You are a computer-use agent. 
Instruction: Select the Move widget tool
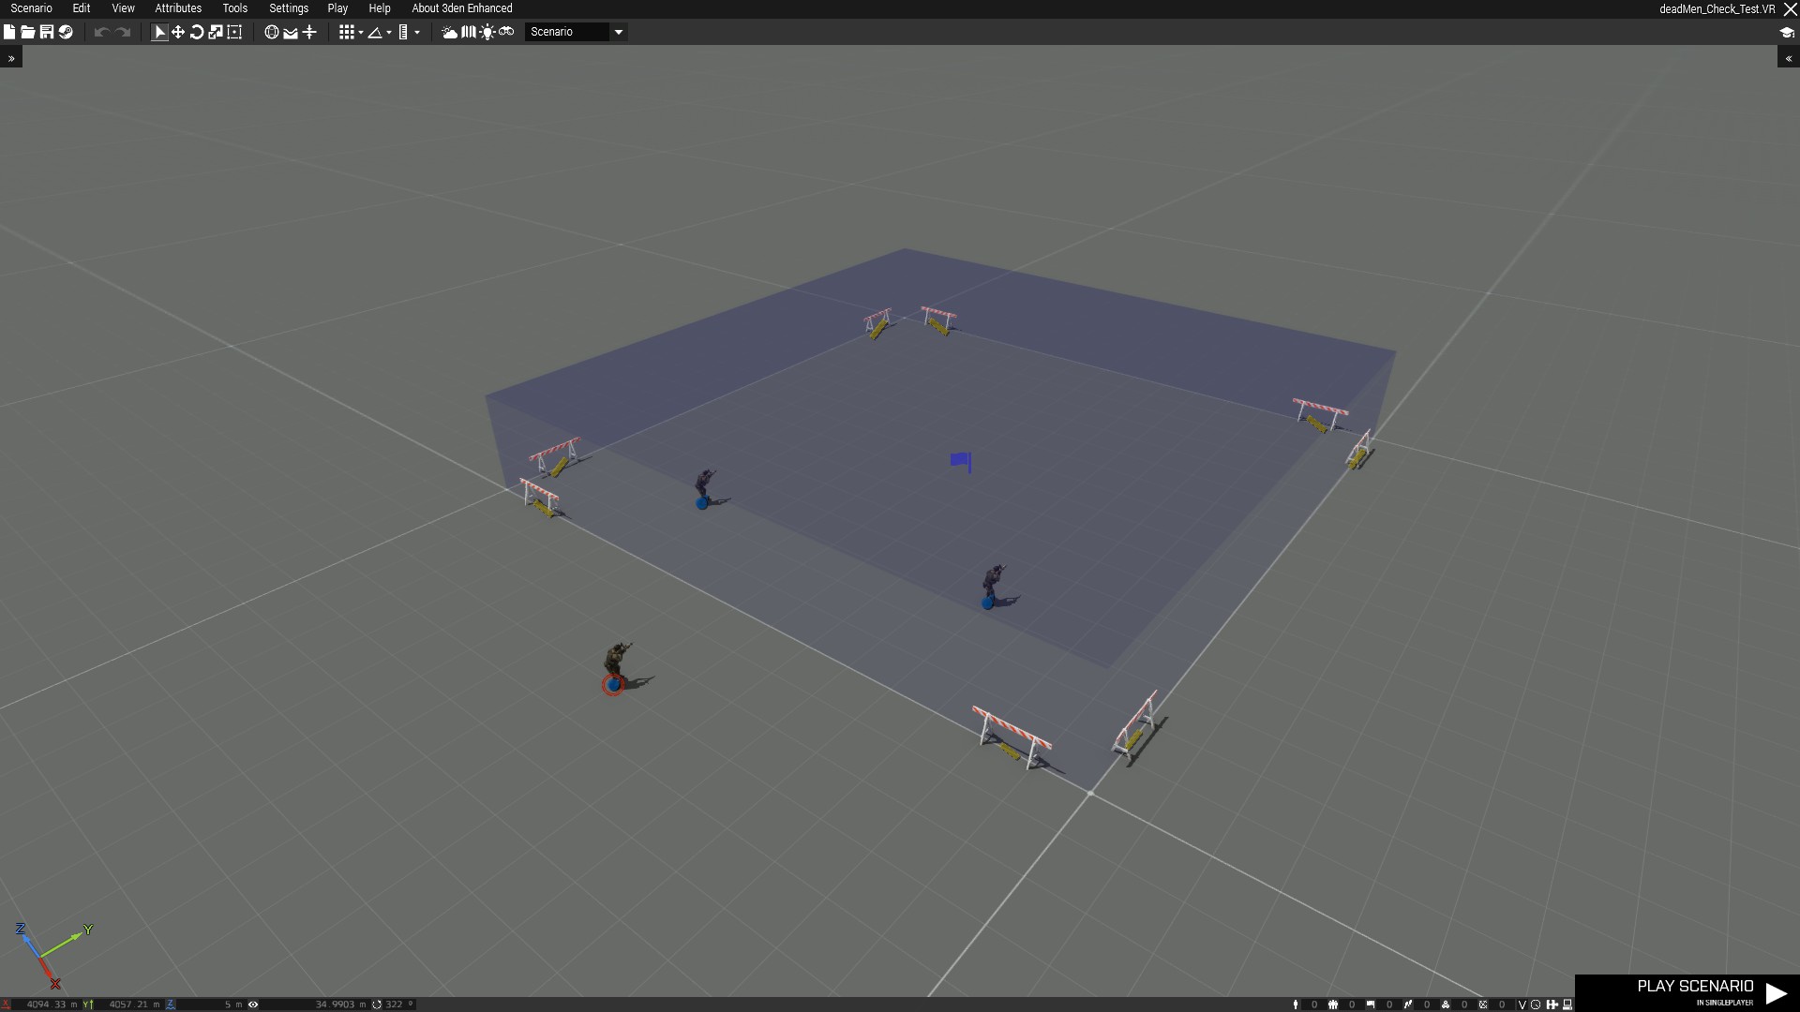click(178, 32)
